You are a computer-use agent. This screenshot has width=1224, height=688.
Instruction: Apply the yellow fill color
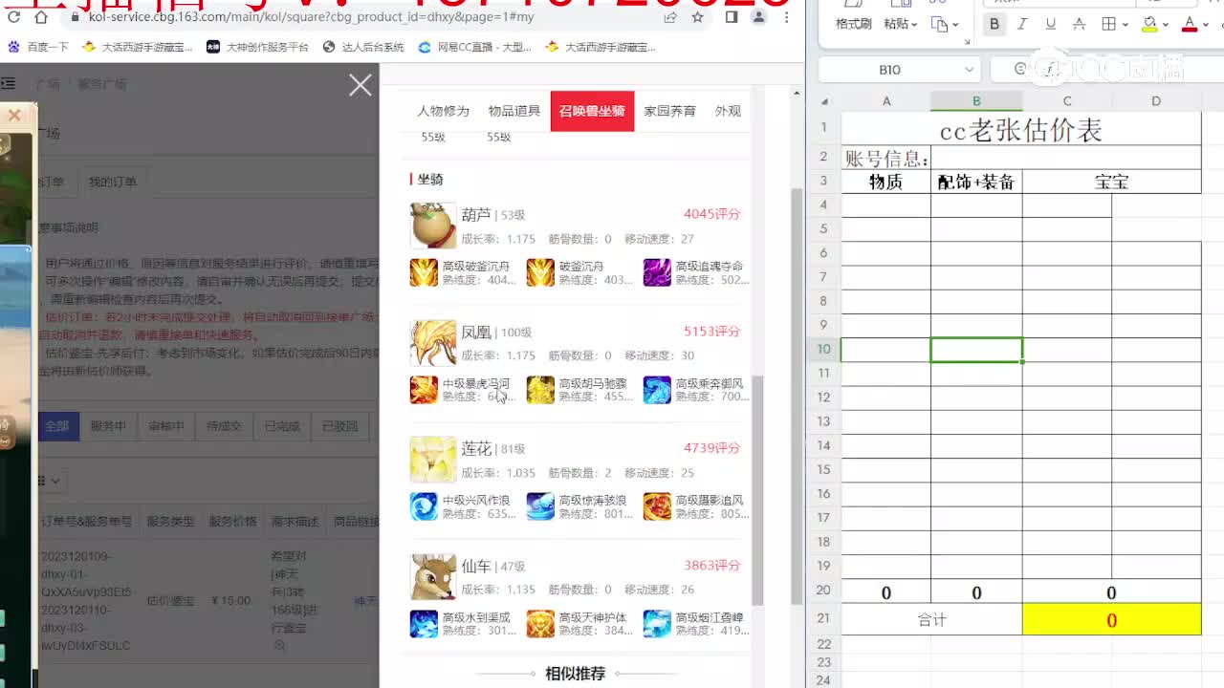[x=1150, y=24]
